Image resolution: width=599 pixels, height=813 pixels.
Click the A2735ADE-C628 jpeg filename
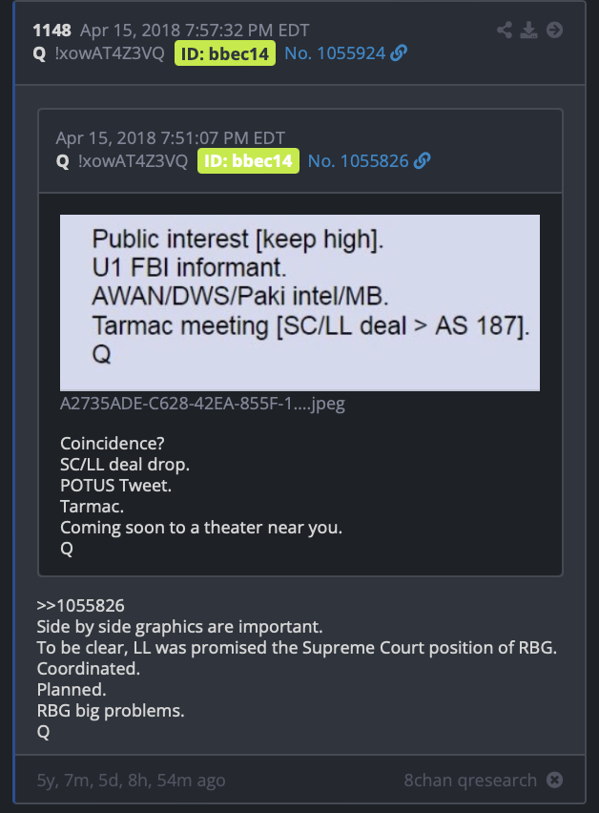[x=202, y=404]
